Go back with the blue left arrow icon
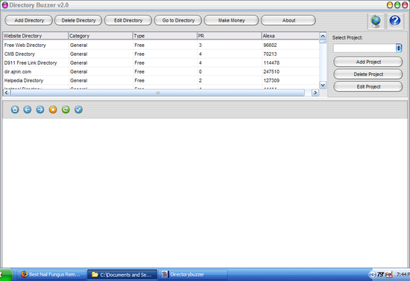Screen dimensions: 410x281 pyautogui.click(x=28, y=110)
